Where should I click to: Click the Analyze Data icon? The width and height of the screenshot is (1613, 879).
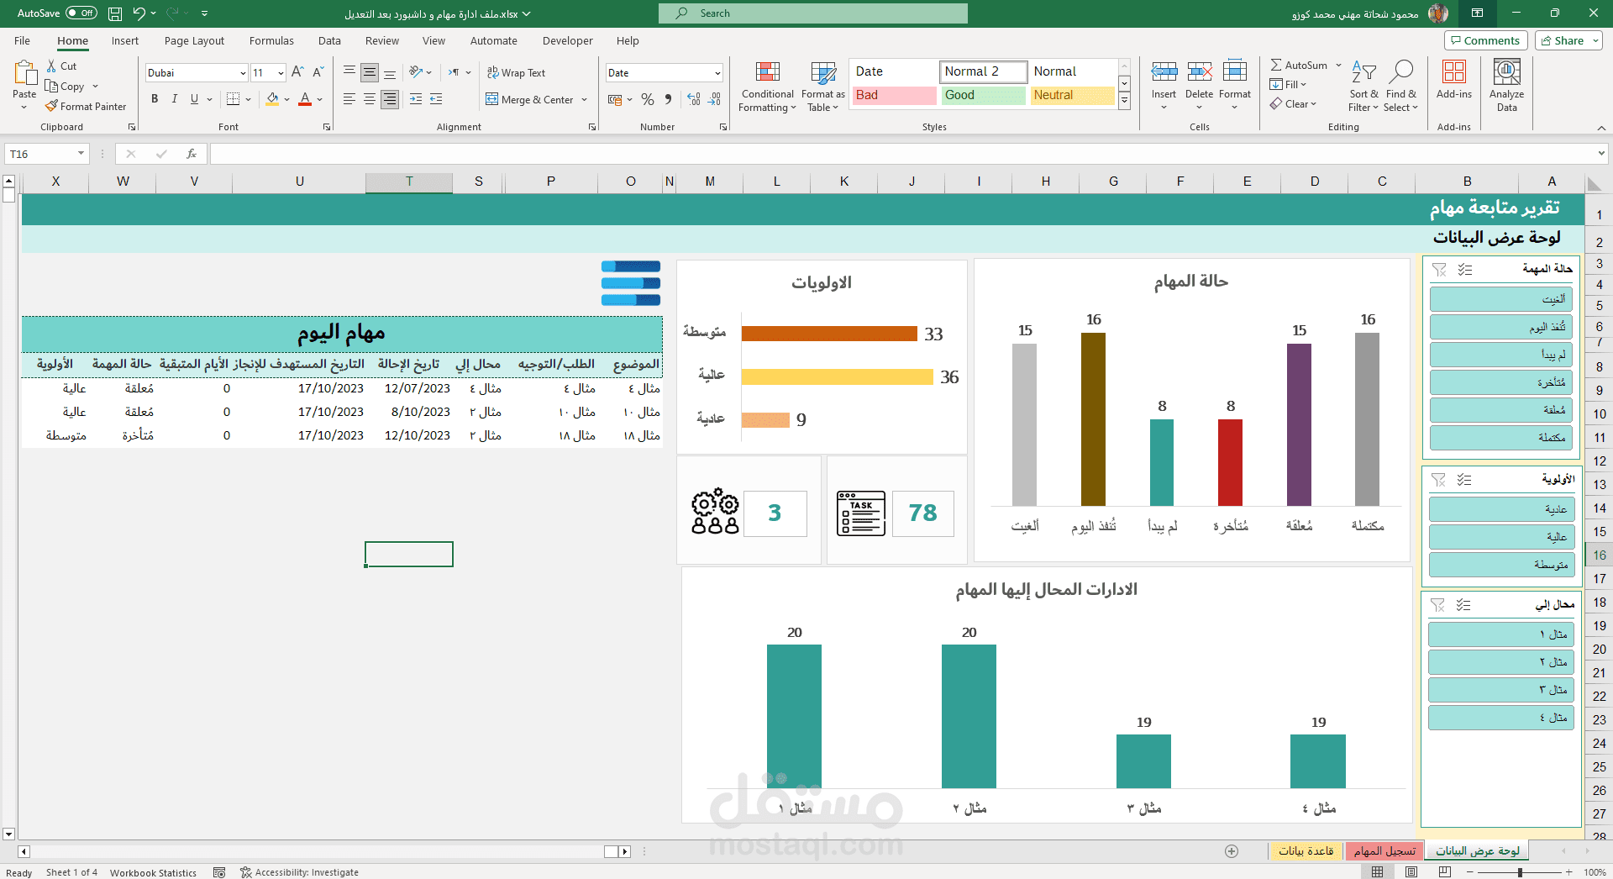click(x=1507, y=72)
